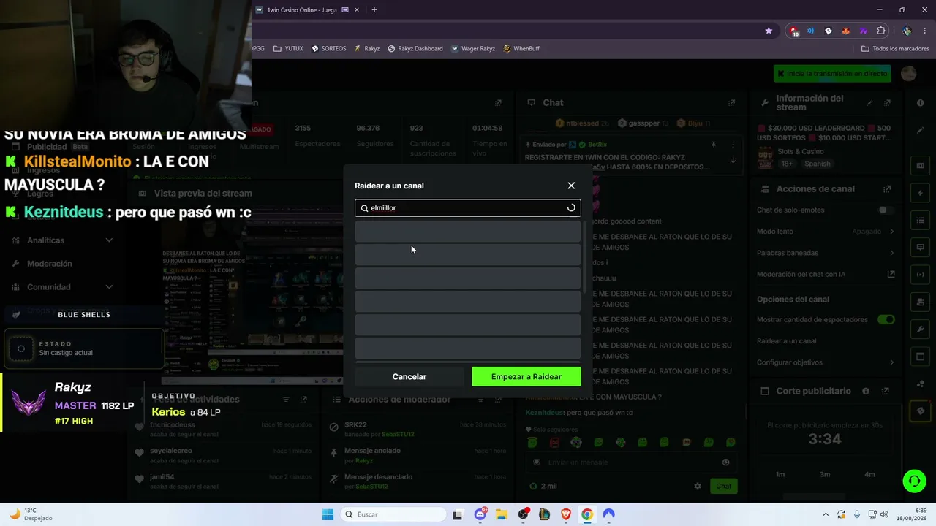Unpin the BotRix pinned message
Image resolution: width=936 pixels, height=526 pixels.
(714, 145)
